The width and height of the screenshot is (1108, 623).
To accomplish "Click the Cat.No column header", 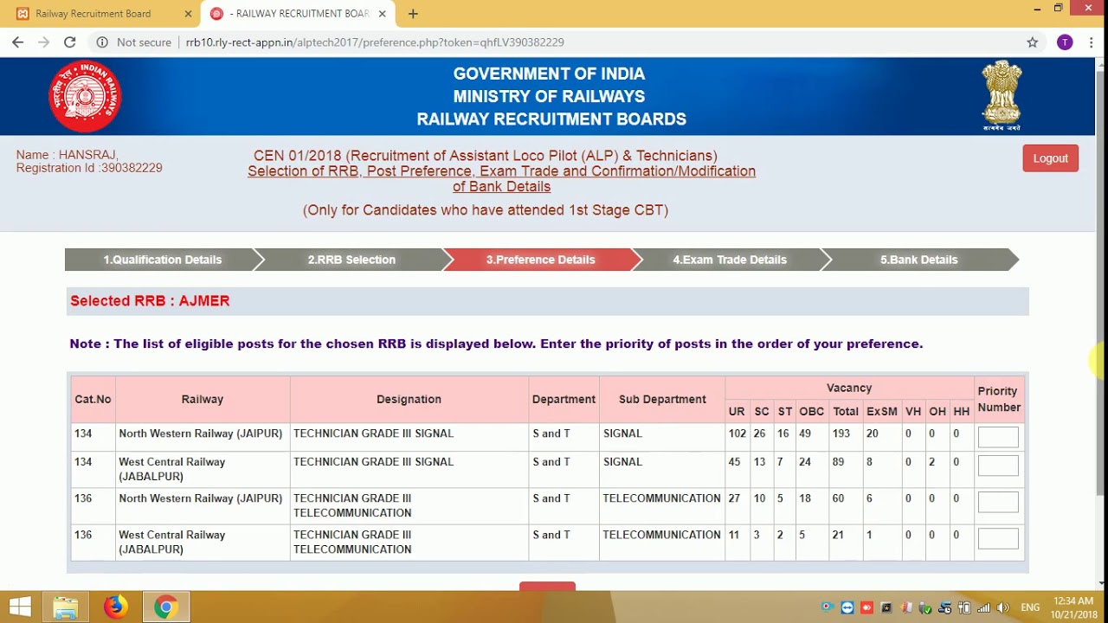I will coord(93,399).
